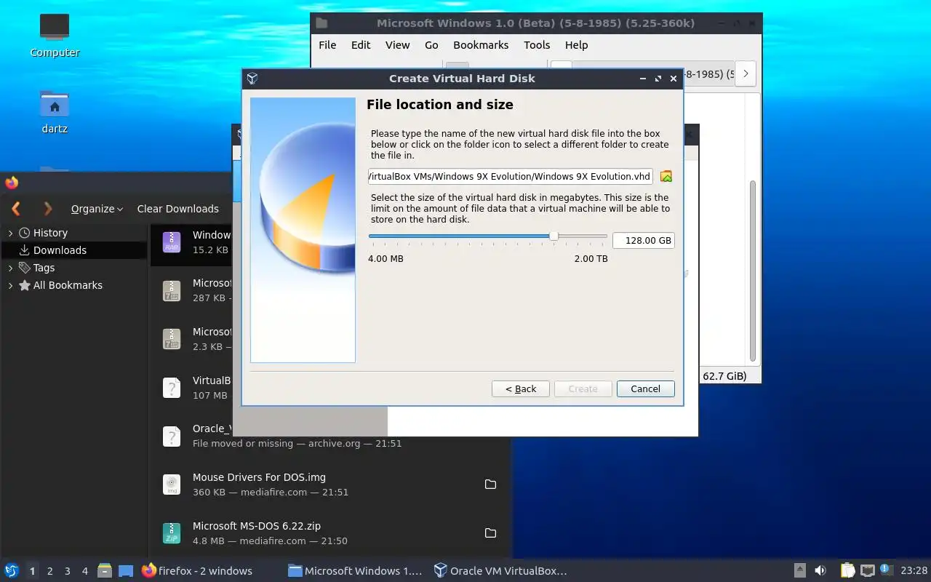Open the View menu in file manager
The image size is (931, 582).
pyautogui.click(x=397, y=45)
